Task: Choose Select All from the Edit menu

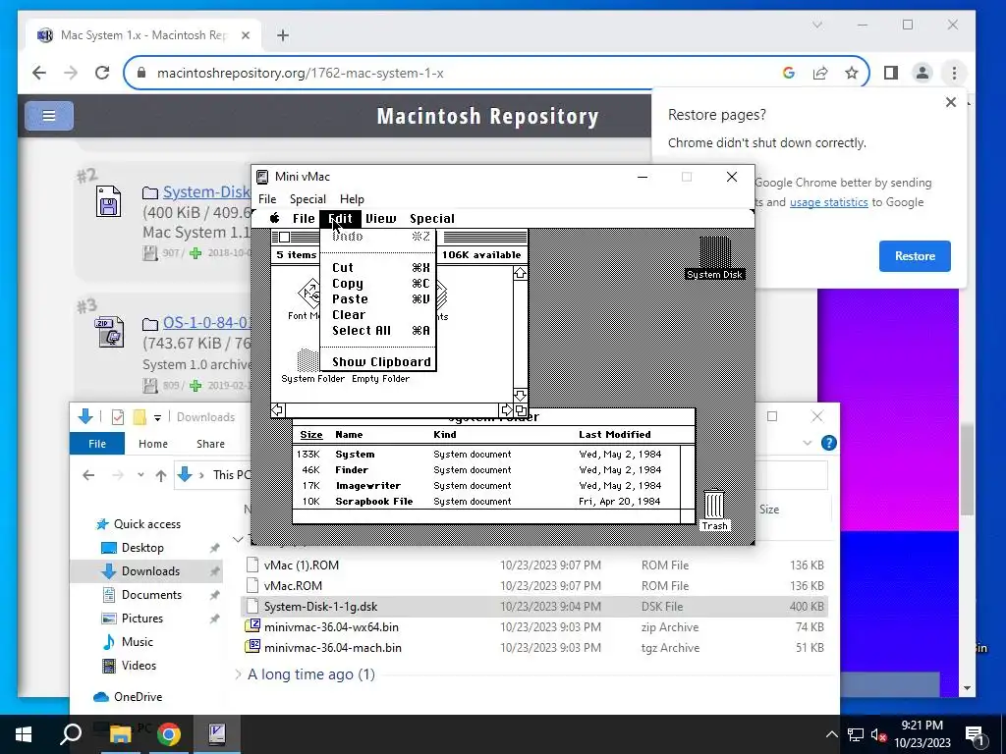Action: [378, 330]
